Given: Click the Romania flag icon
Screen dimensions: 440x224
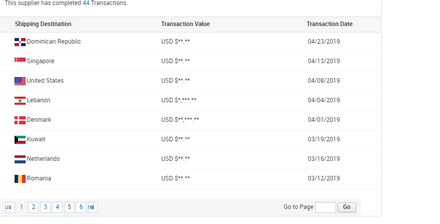Looking at the screenshot, I should pyautogui.click(x=20, y=178).
